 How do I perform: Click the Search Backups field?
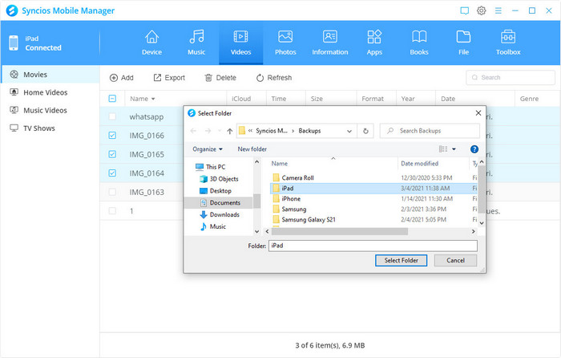[430, 131]
